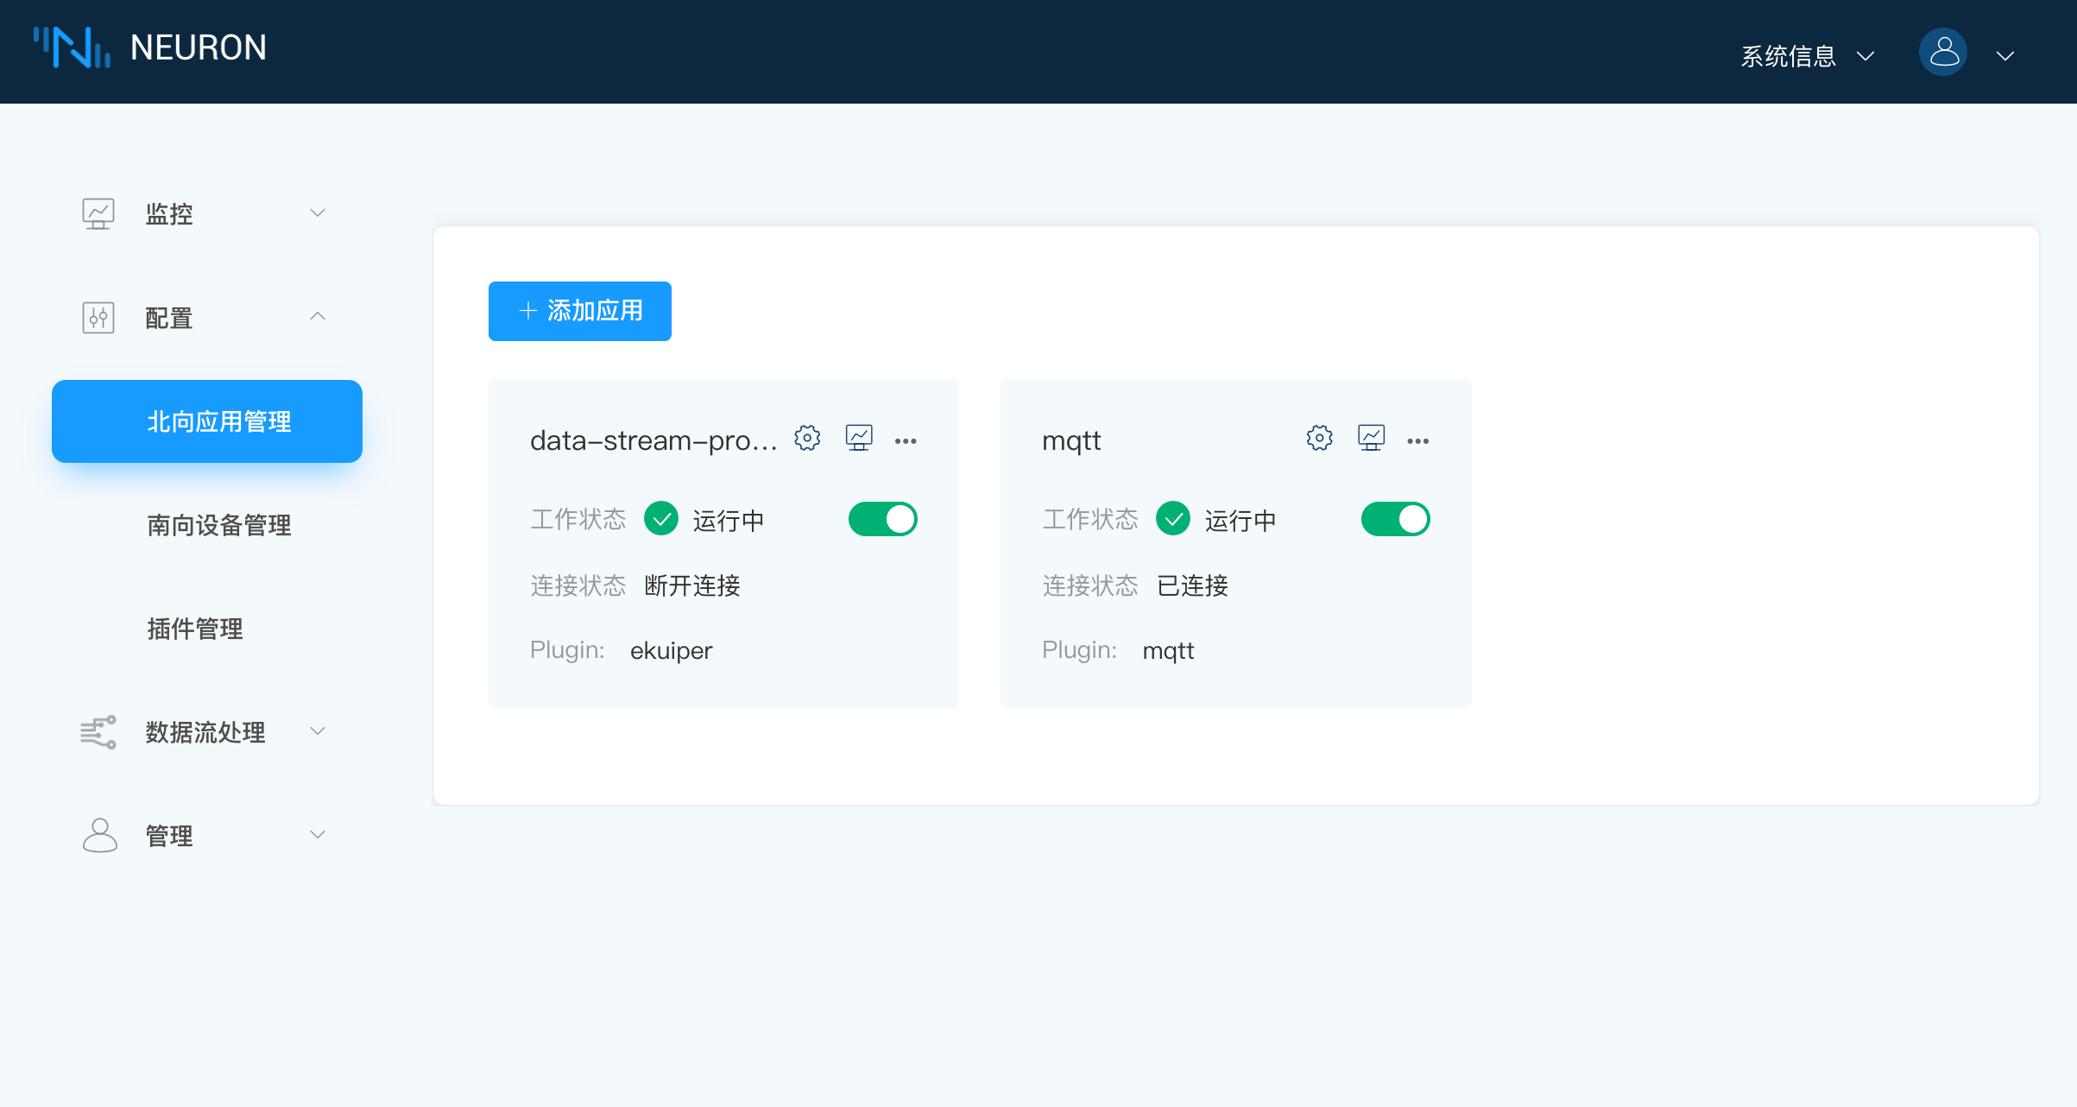Select 南向设备管理 in the sidebar
Viewport: 2077px width, 1107px height.
218,525
